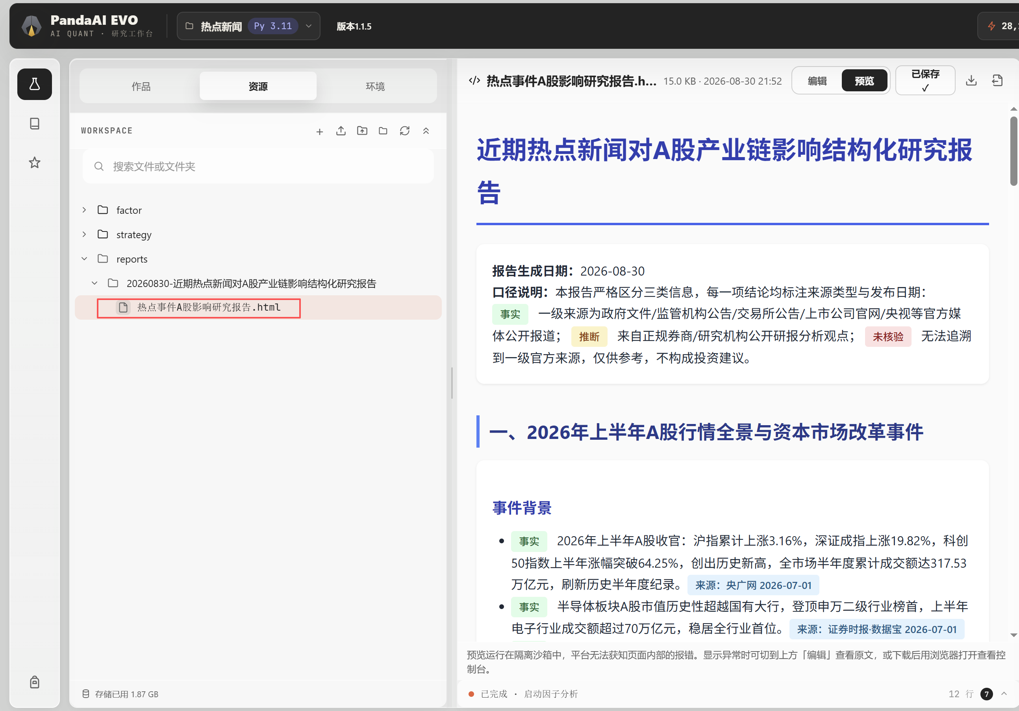Switch to the 环境 tab
Screen dimensions: 1019x711
click(x=375, y=86)
